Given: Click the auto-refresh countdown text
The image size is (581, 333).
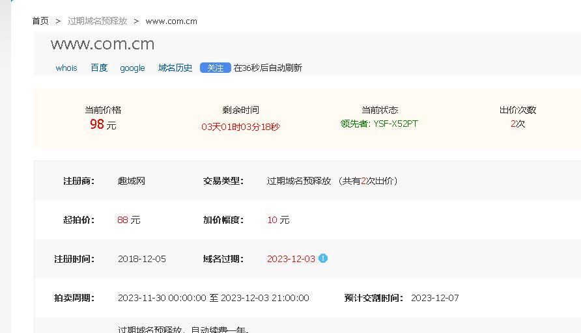Looking at the screenshot, I should point(268,68).
